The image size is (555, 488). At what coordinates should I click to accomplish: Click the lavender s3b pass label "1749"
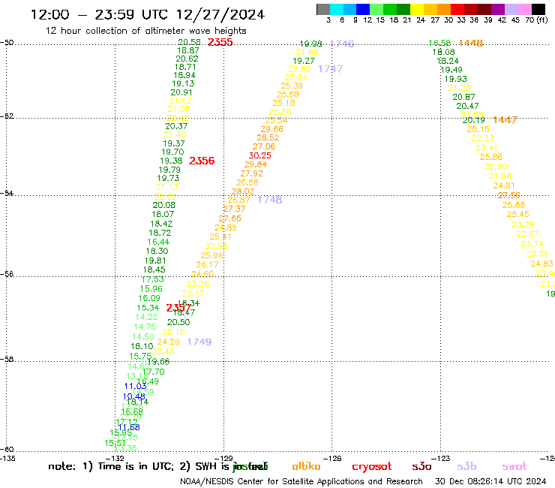click(199, 342)
